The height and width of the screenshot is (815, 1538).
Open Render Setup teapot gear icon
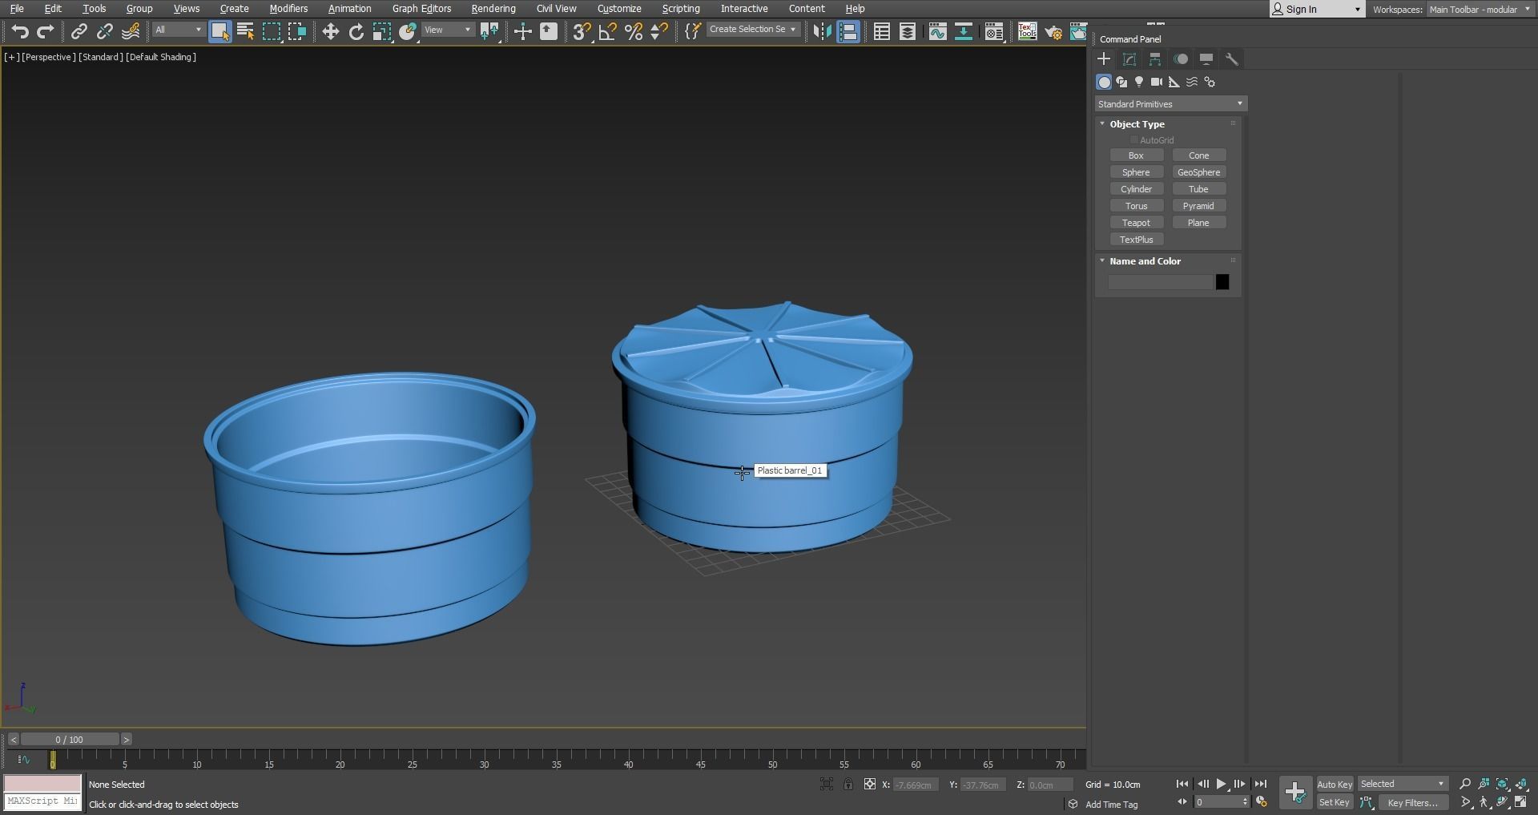[1053, 31]
